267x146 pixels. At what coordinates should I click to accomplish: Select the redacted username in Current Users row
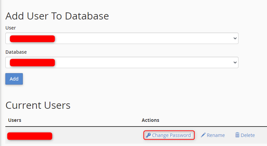pyautogui.click(x=30, y=136)
